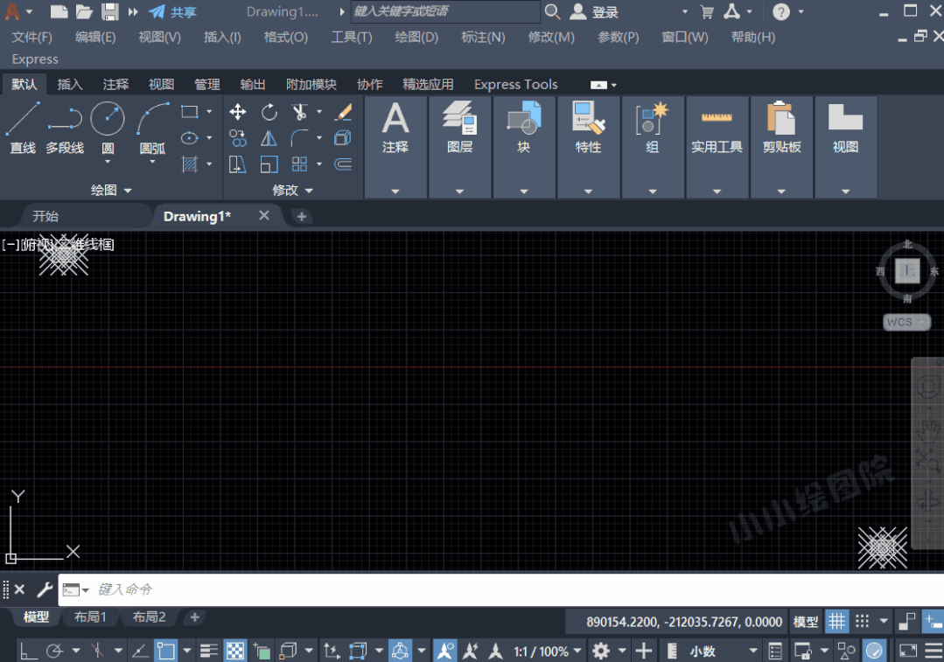
Task: Click the Erase tool icon
Action: 343,112
